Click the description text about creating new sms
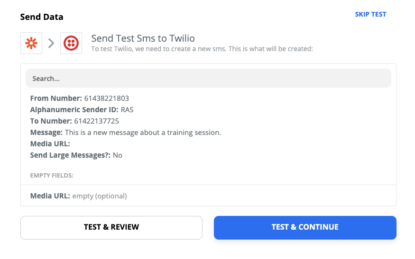This screenshot has width=415, height=259. click(202, 49)
